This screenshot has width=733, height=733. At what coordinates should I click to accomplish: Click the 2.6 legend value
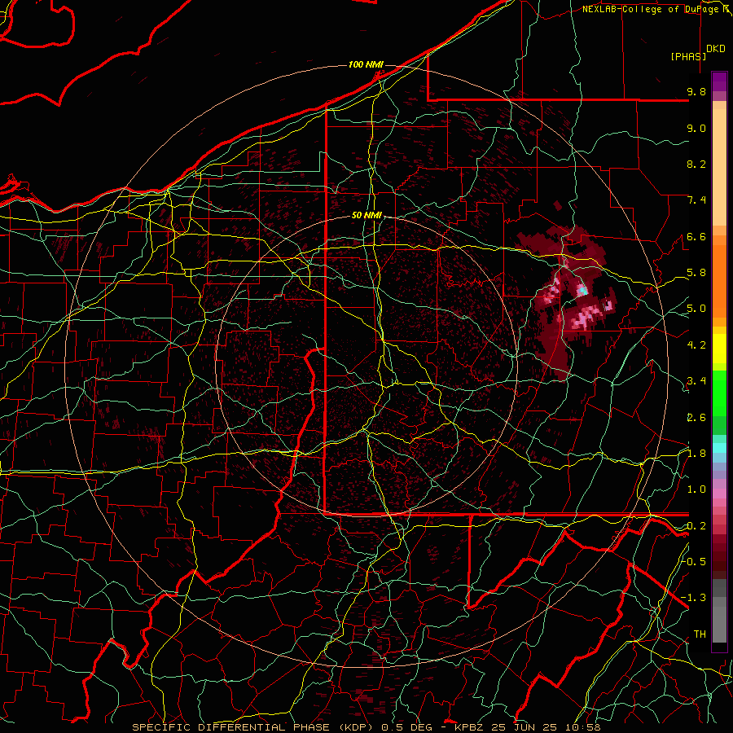click(696, 417)
